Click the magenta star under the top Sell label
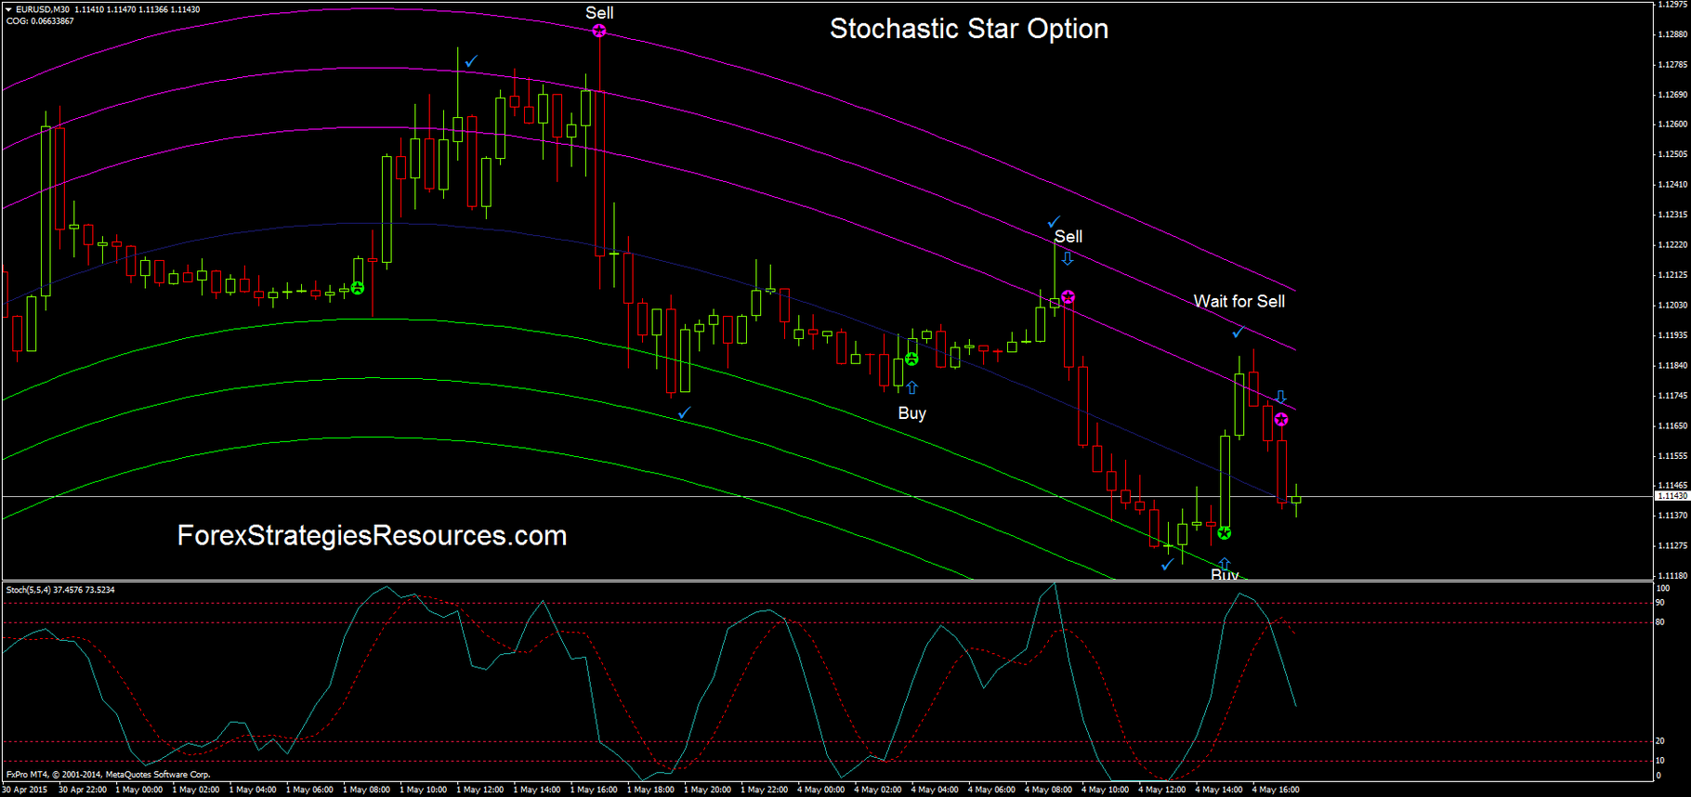This screenshot has width=1691, height=797. [x=599, y=31]
